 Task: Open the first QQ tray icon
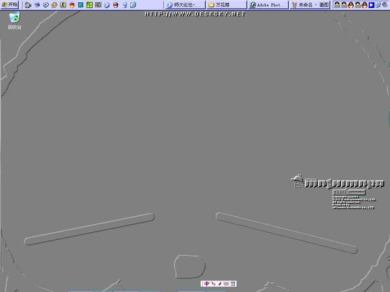coord(337,5)
